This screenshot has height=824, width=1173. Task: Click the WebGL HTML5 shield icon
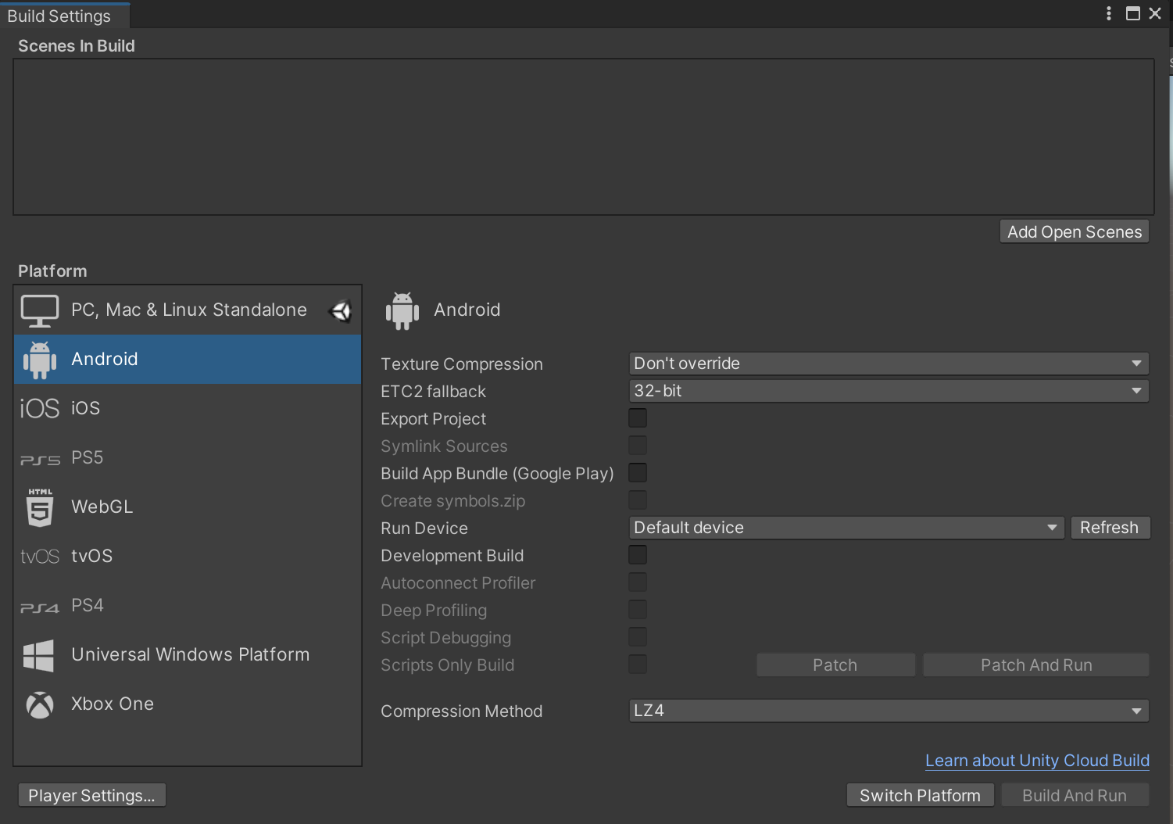[x=40, y=507]
